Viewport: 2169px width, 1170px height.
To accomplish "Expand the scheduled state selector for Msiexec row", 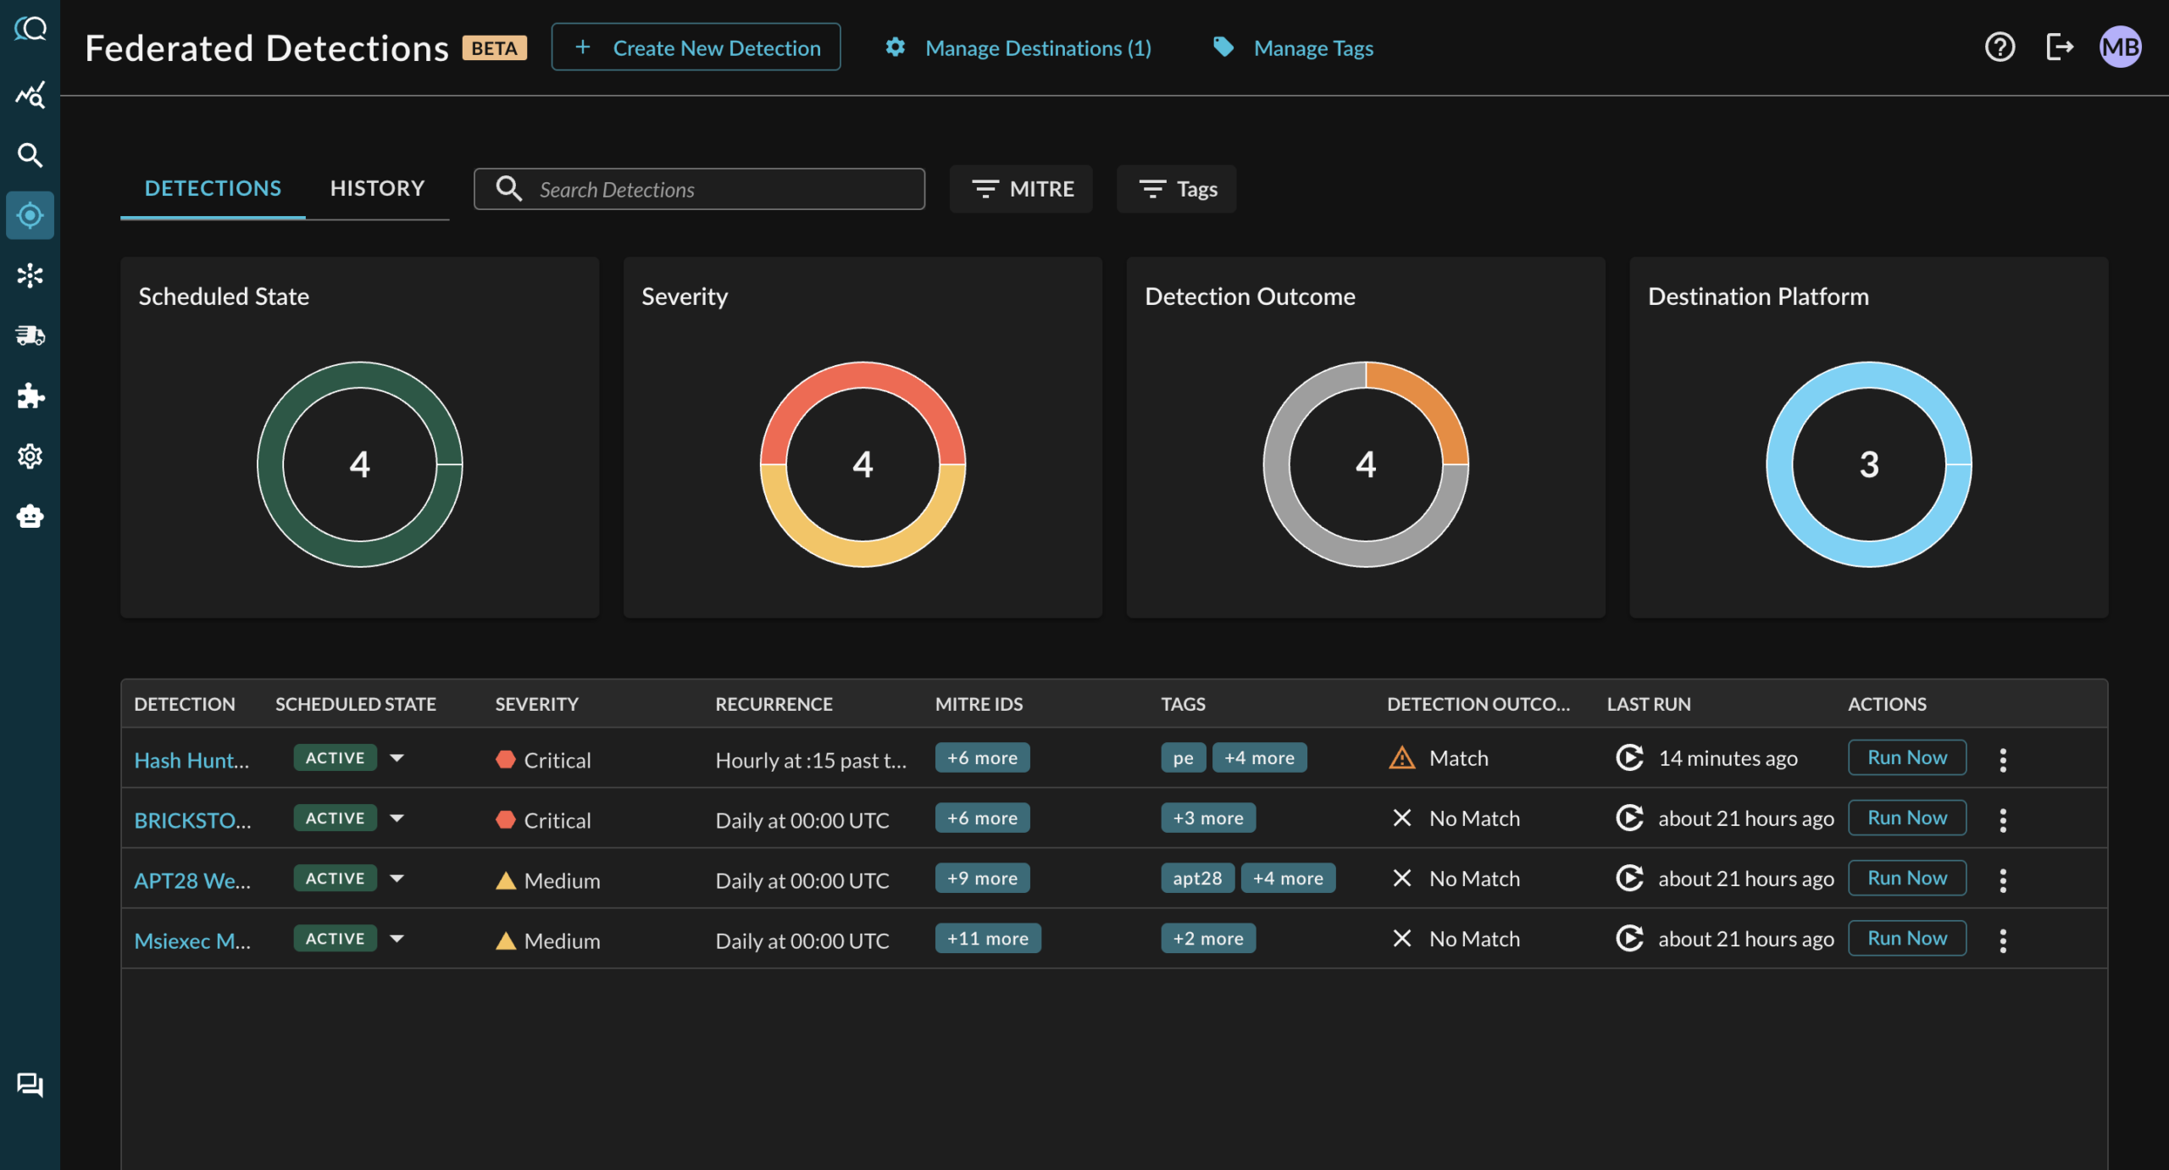I will pos(397,938).
